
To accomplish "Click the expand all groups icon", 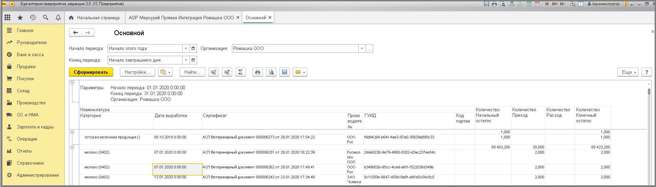I will pyautogui.click(x=227, y=72).
